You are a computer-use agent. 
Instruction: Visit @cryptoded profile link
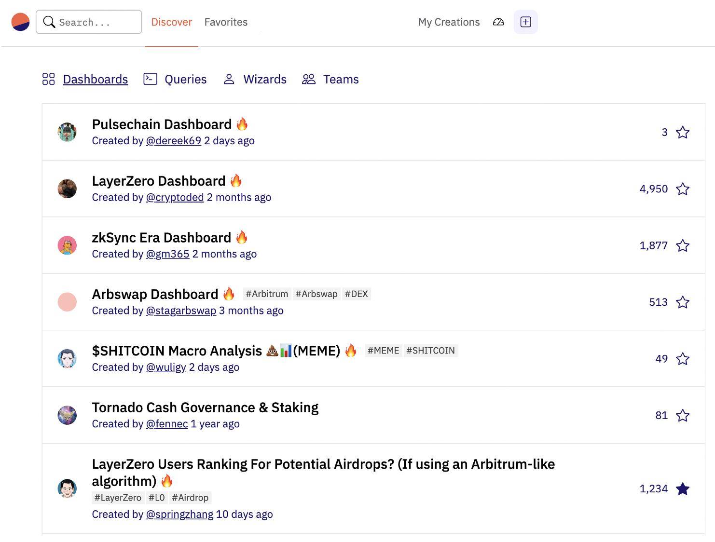pyautogui.click(x=175, y=197)
